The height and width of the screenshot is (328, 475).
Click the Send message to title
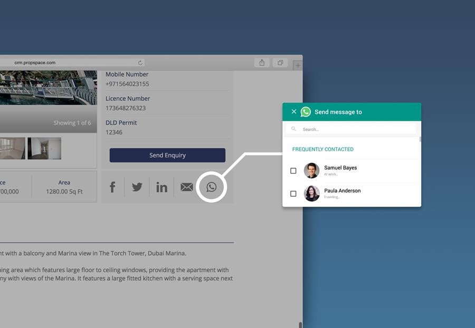point(338,112)
